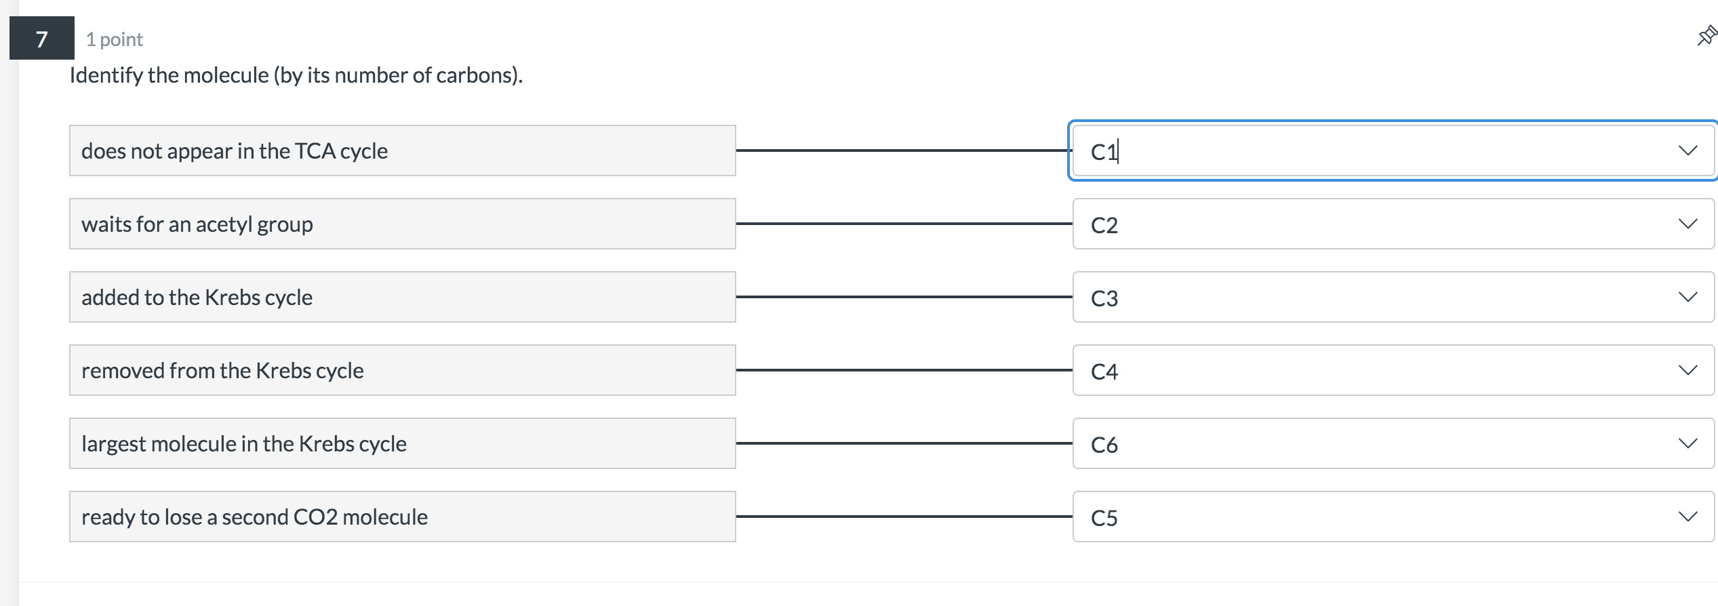Click the C2 selection field text
This screenshot has height=606, width=1718.
coord(1104,225)
